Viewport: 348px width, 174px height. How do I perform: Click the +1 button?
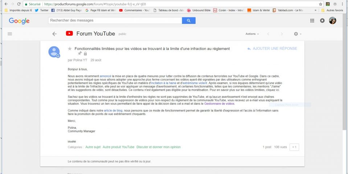click(x=294, y=147)
